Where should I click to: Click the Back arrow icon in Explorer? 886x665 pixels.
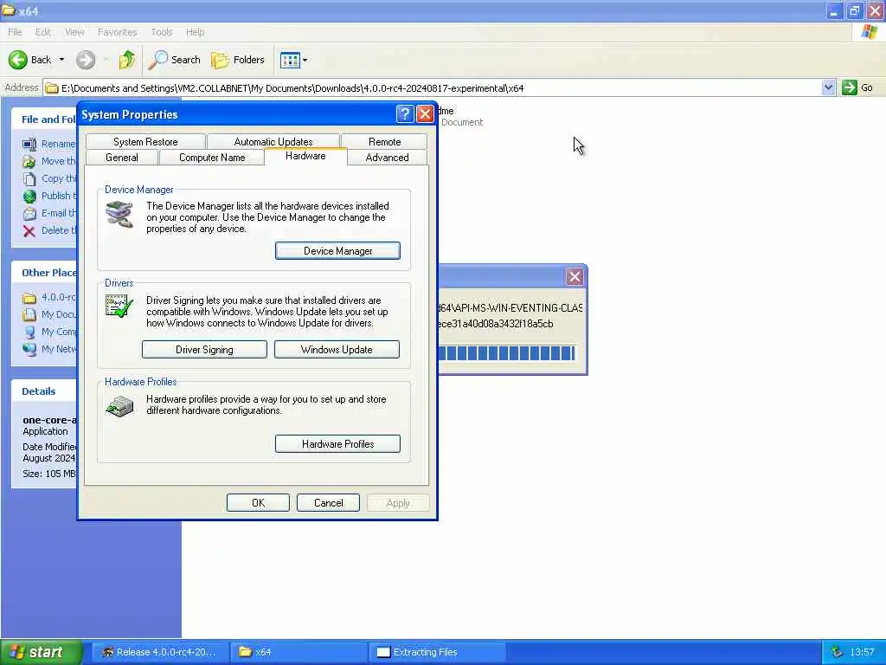click(x=17, y=60)
